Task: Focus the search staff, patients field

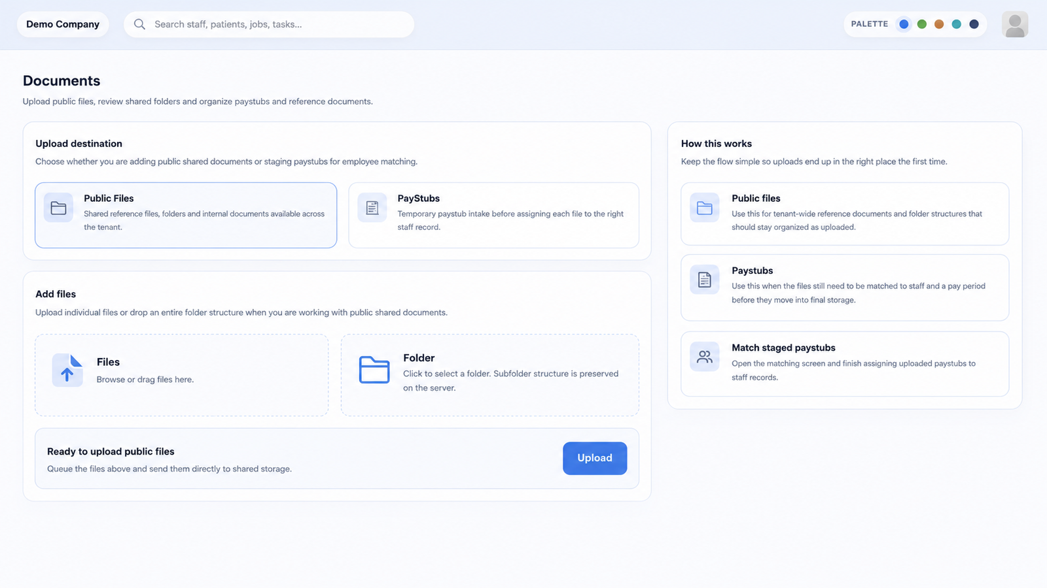Action: 269,24
